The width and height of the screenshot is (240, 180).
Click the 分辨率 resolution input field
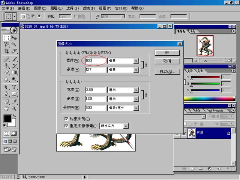click(x=95, y=108)
